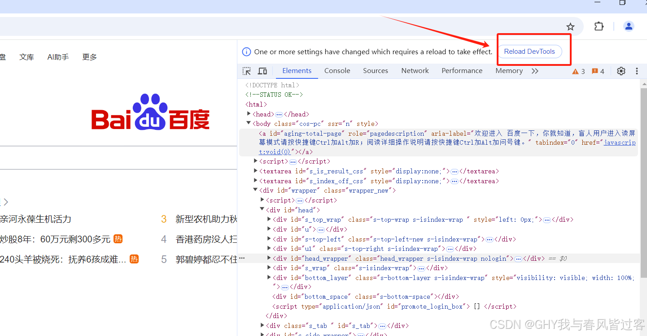Open hot search item 3 新型农机助力秋
Image resolution: width=647 pixels, height=336 pixels.
tap(206, 219)
